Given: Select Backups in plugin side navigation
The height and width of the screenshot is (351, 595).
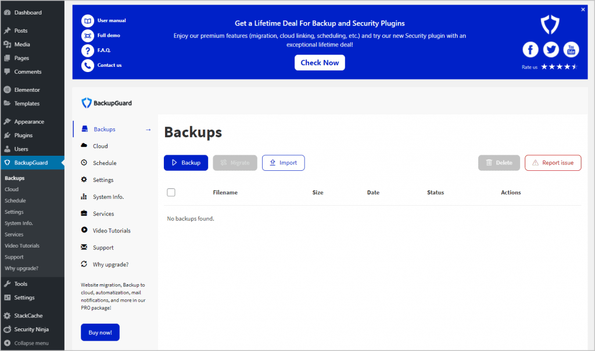Looking at the screenshot, I should click(116, 130).
